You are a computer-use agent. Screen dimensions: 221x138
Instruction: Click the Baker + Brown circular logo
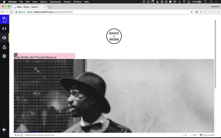click(x=114, y=36)
